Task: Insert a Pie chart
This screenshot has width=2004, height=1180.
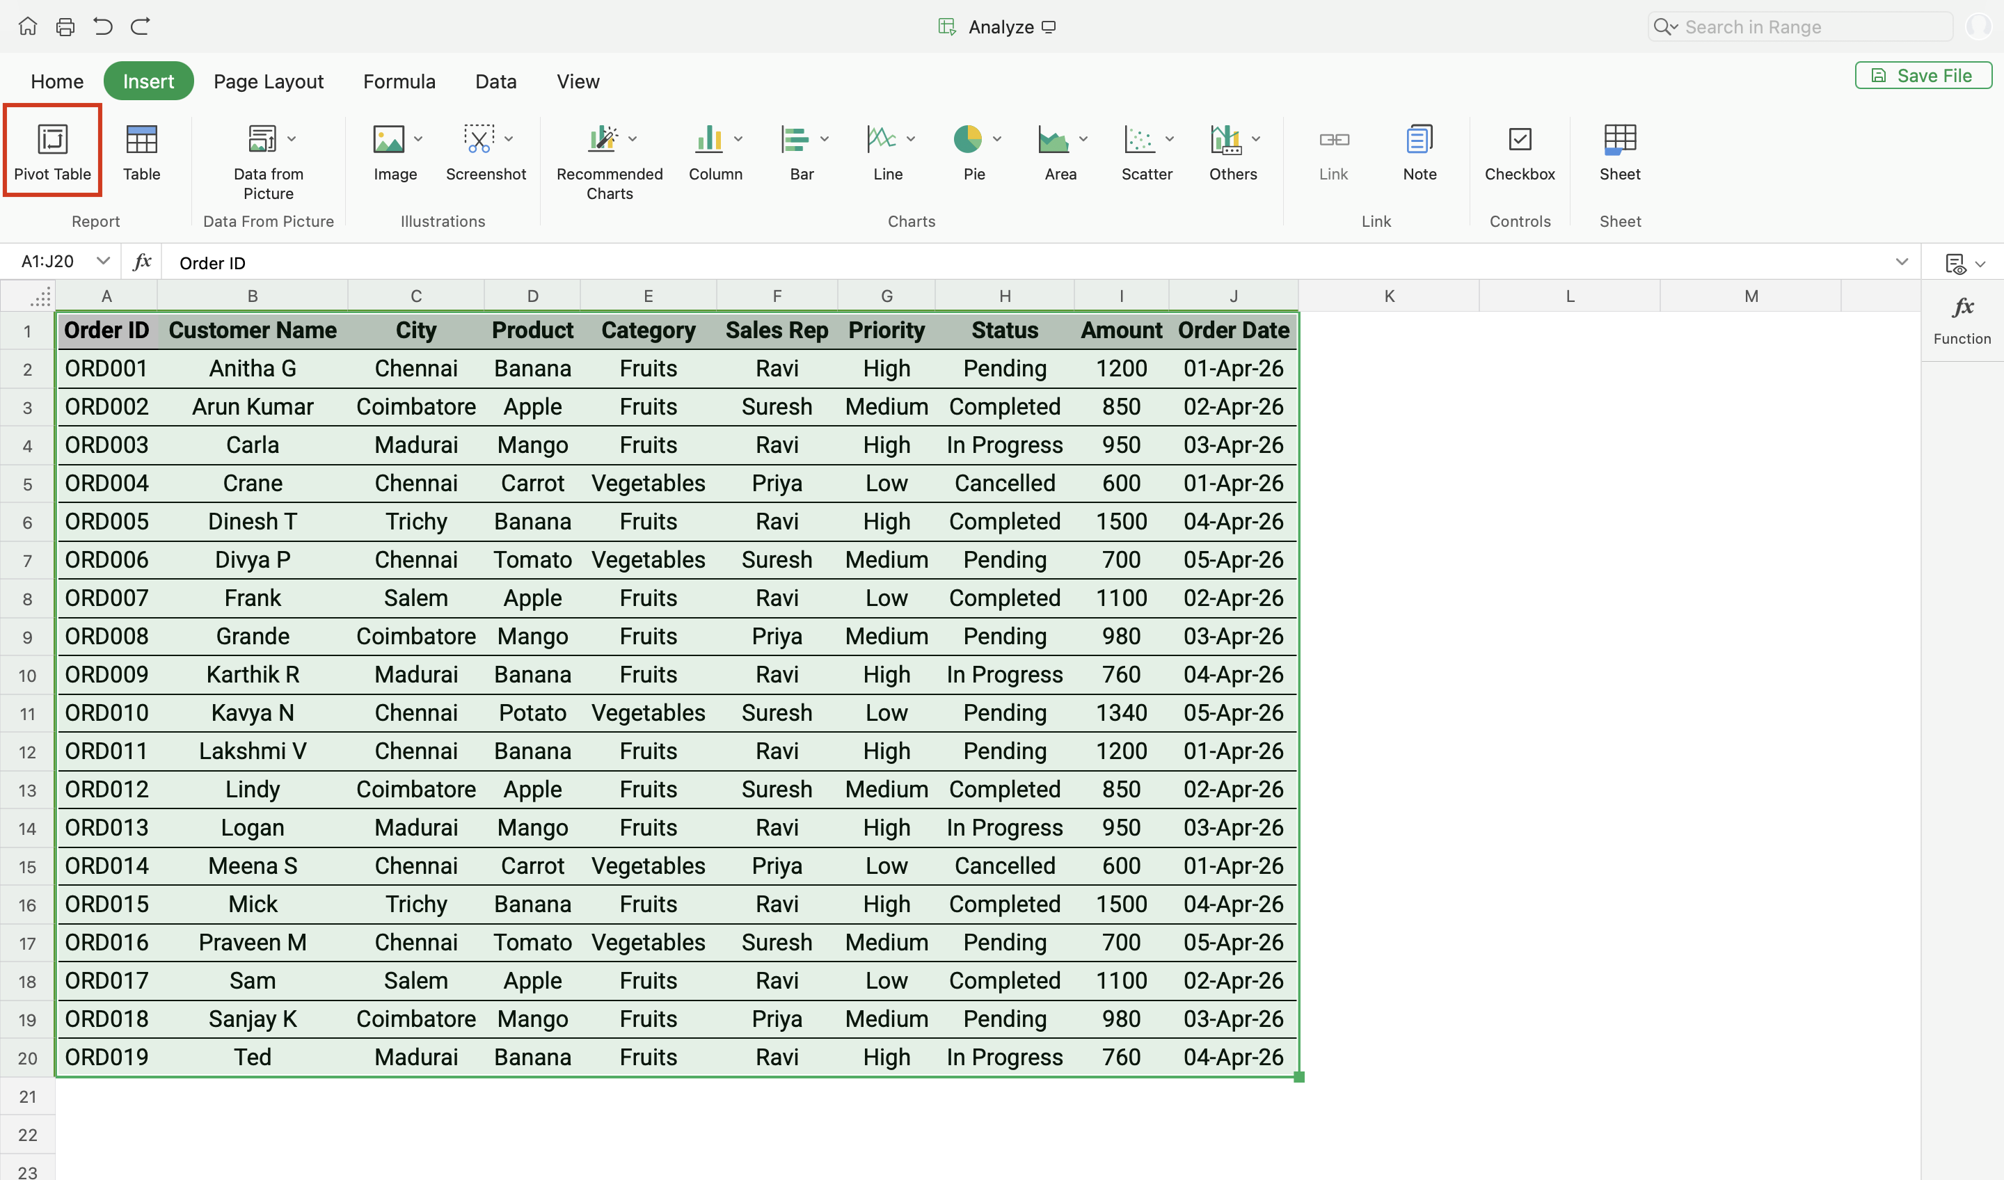Action: [x=968, y=140]
